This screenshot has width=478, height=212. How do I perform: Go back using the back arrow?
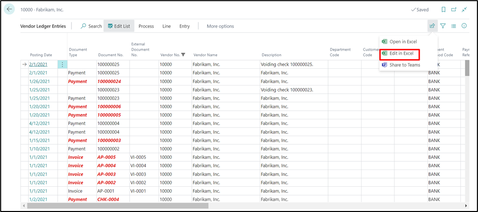pyautogui.click(x=9, y=10)
